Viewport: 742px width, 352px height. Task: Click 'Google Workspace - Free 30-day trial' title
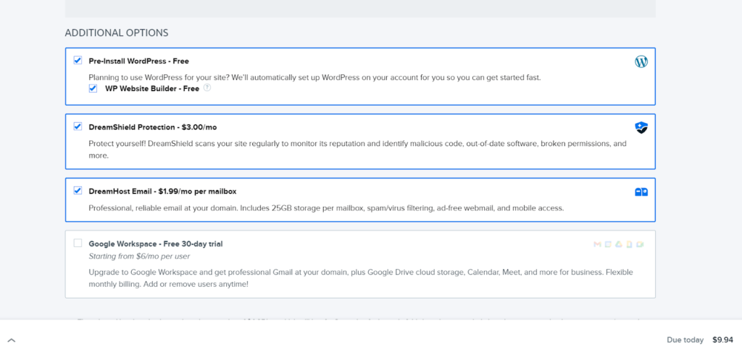156,244
